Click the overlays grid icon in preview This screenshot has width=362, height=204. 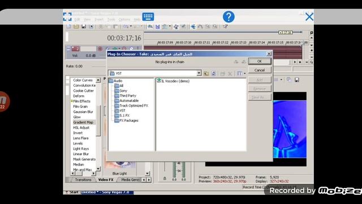[x=276, y=80]
